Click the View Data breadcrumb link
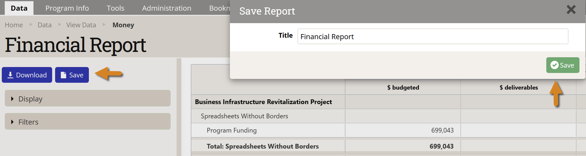 click(x=81, y=25)
